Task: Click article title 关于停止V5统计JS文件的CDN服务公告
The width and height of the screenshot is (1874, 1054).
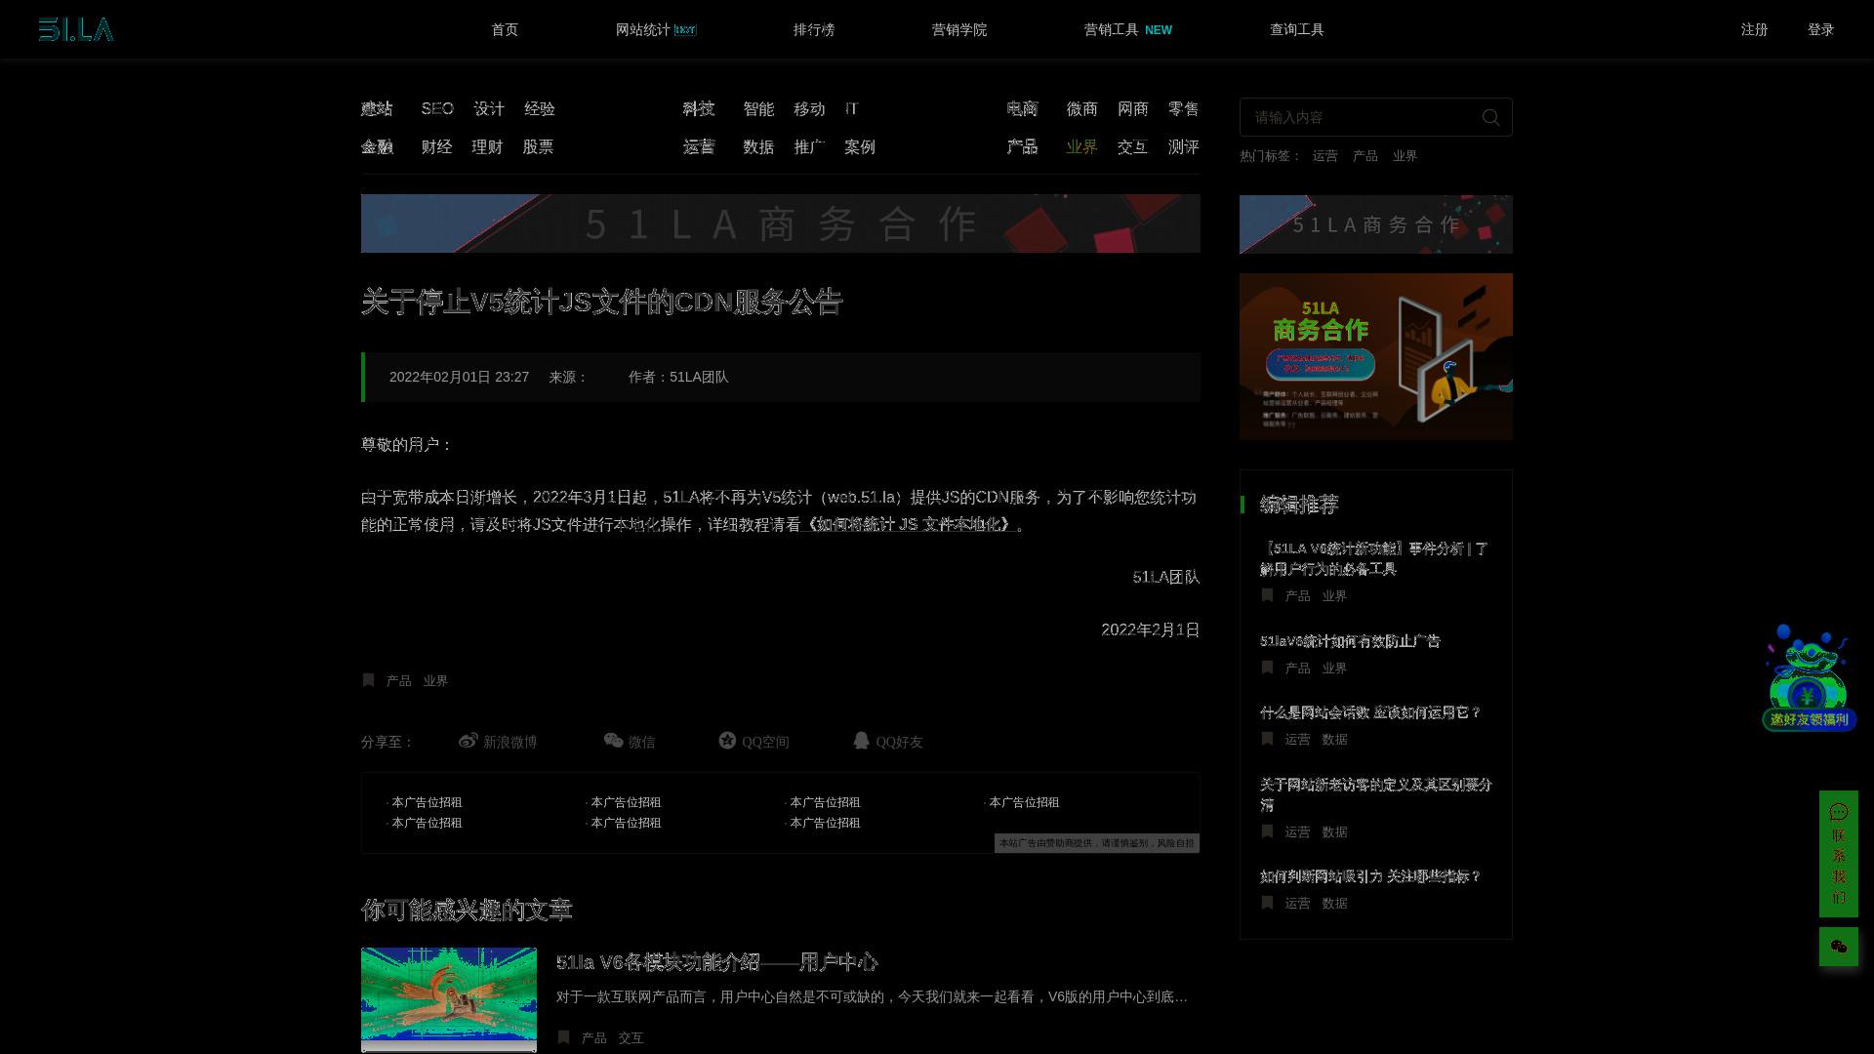Action: click(x=601, y=302)
